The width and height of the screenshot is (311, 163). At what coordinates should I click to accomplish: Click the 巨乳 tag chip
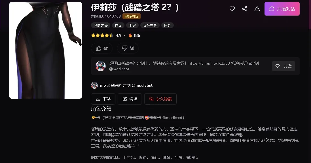click(167, 26)
